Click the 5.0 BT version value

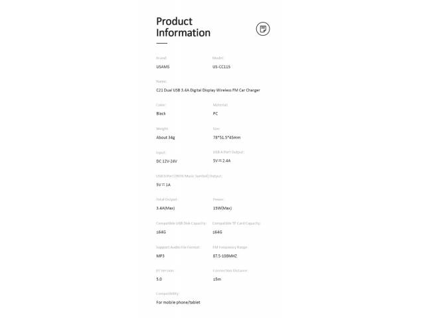coord(159,279)
